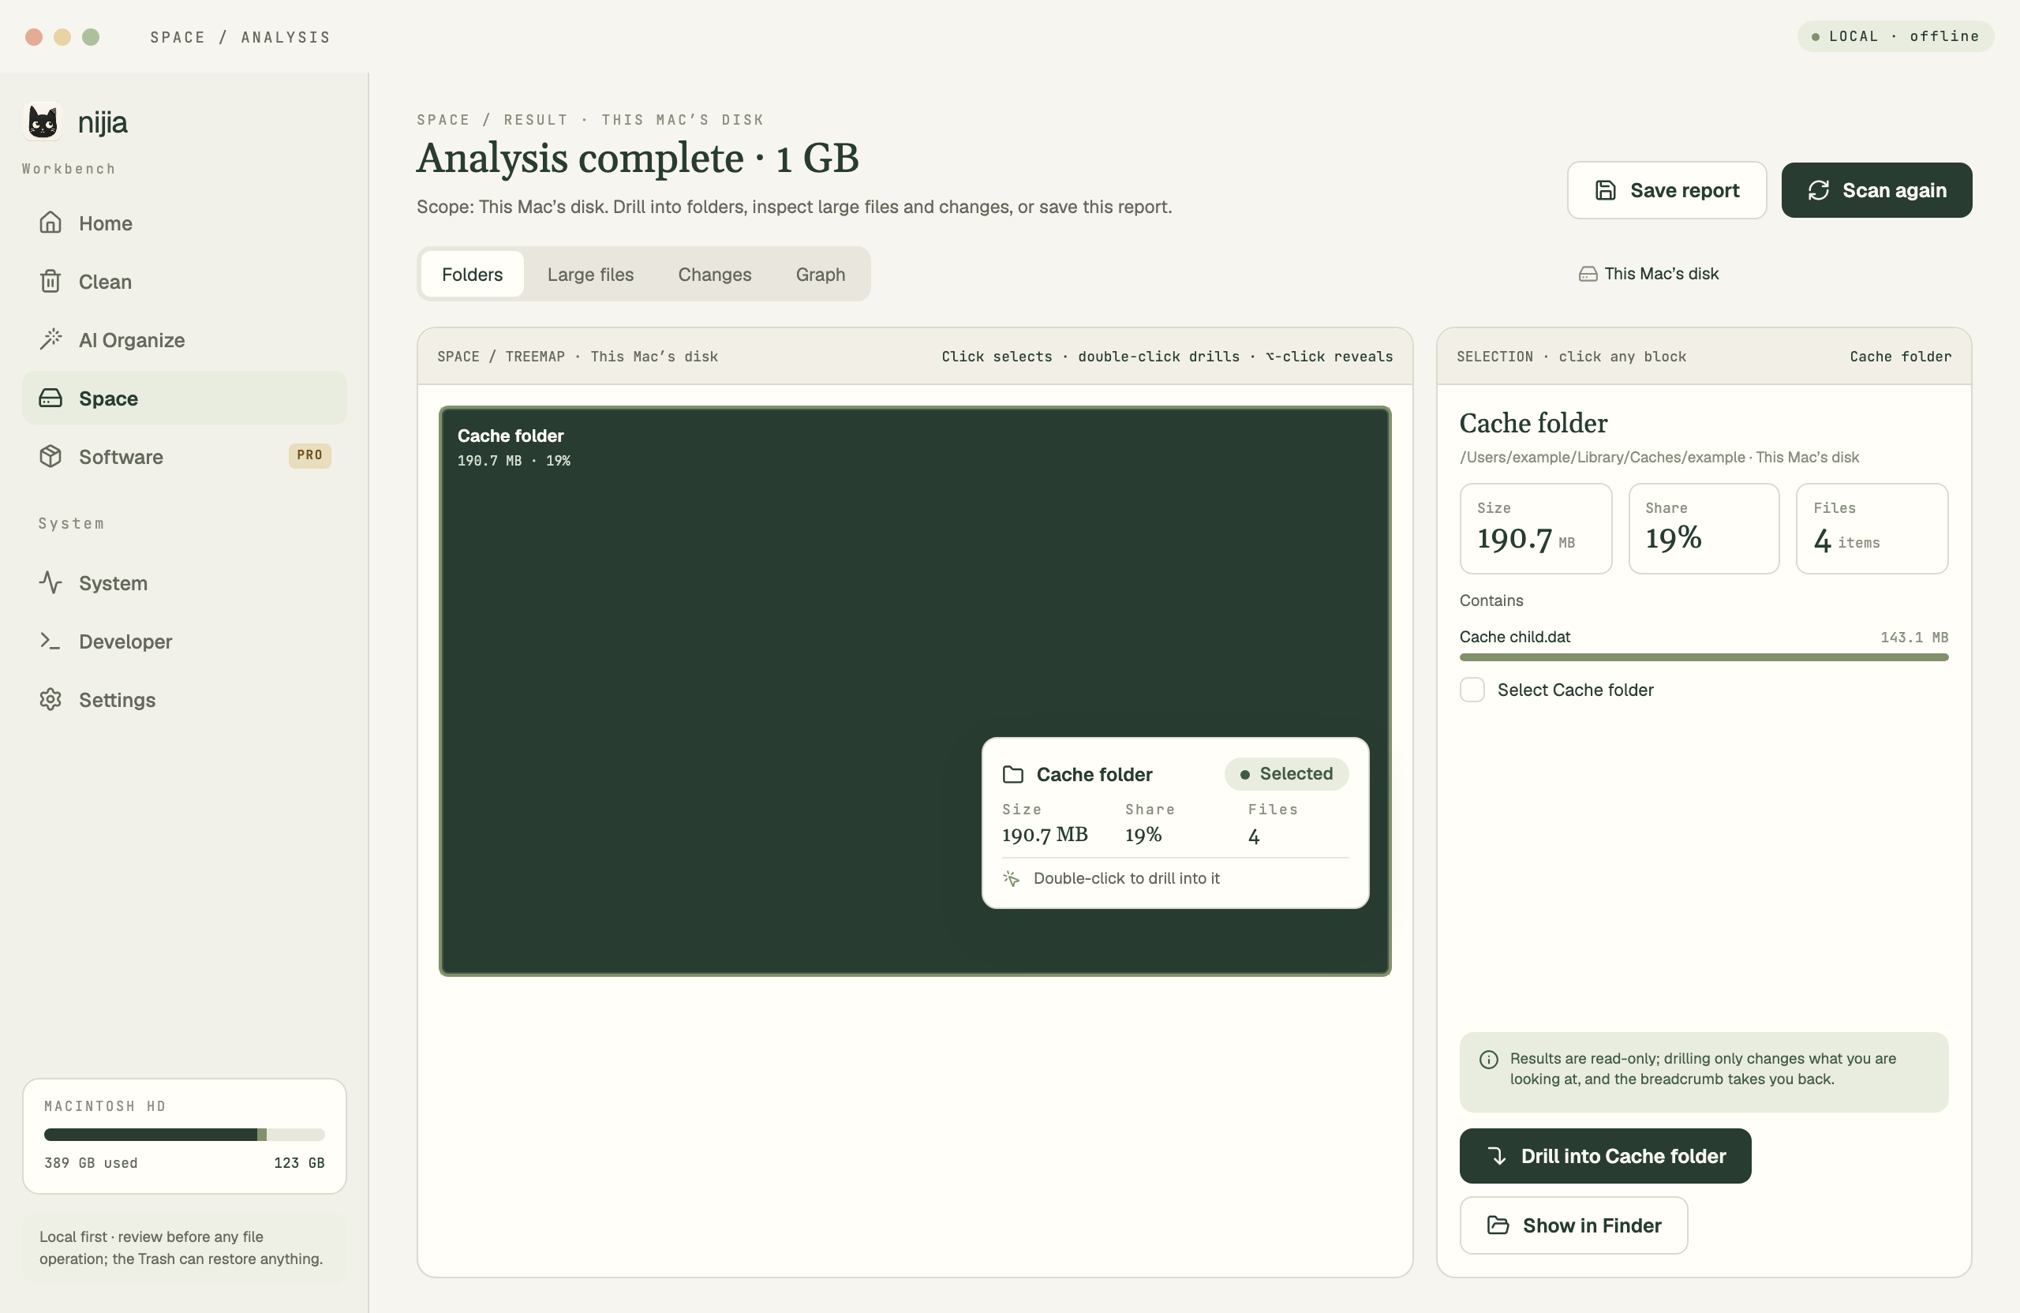Click the Software package box icon
The height and width of the screenshot is (1313, 2020).
tap(50, 457)
